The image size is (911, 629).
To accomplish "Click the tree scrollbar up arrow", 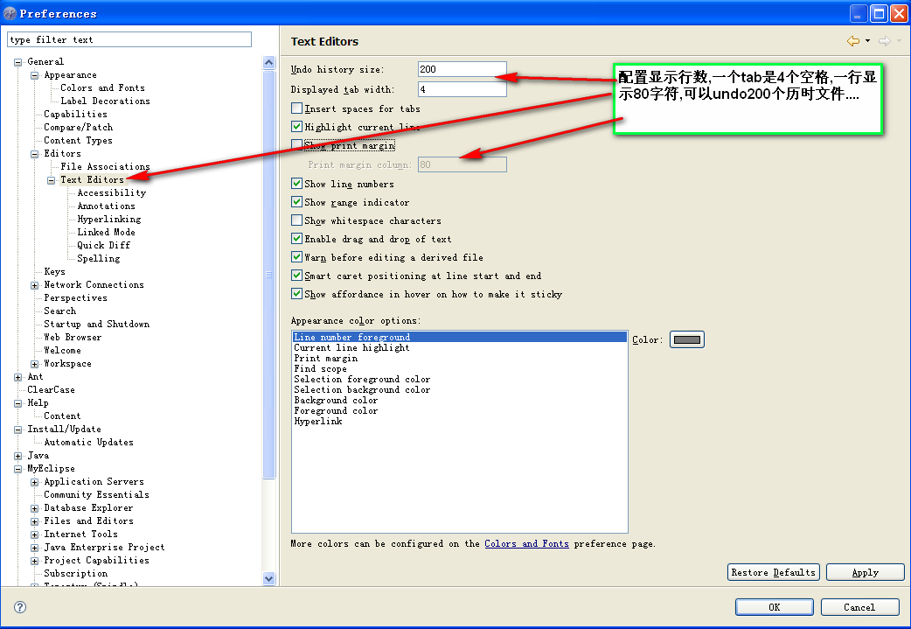I will click(268, 62).
